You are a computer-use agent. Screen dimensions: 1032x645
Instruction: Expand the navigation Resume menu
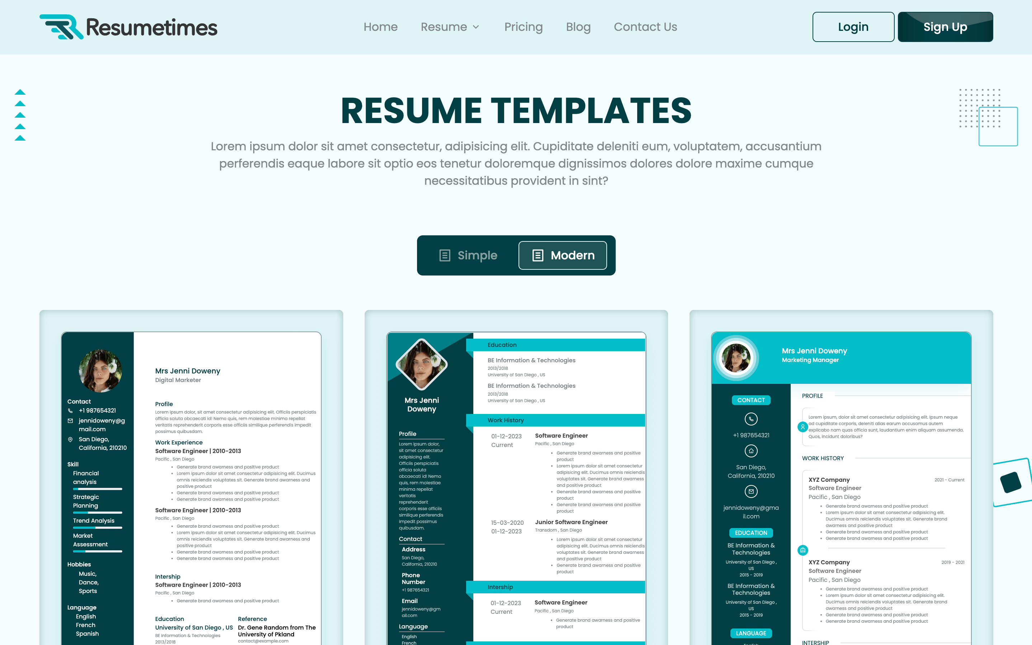450,27
